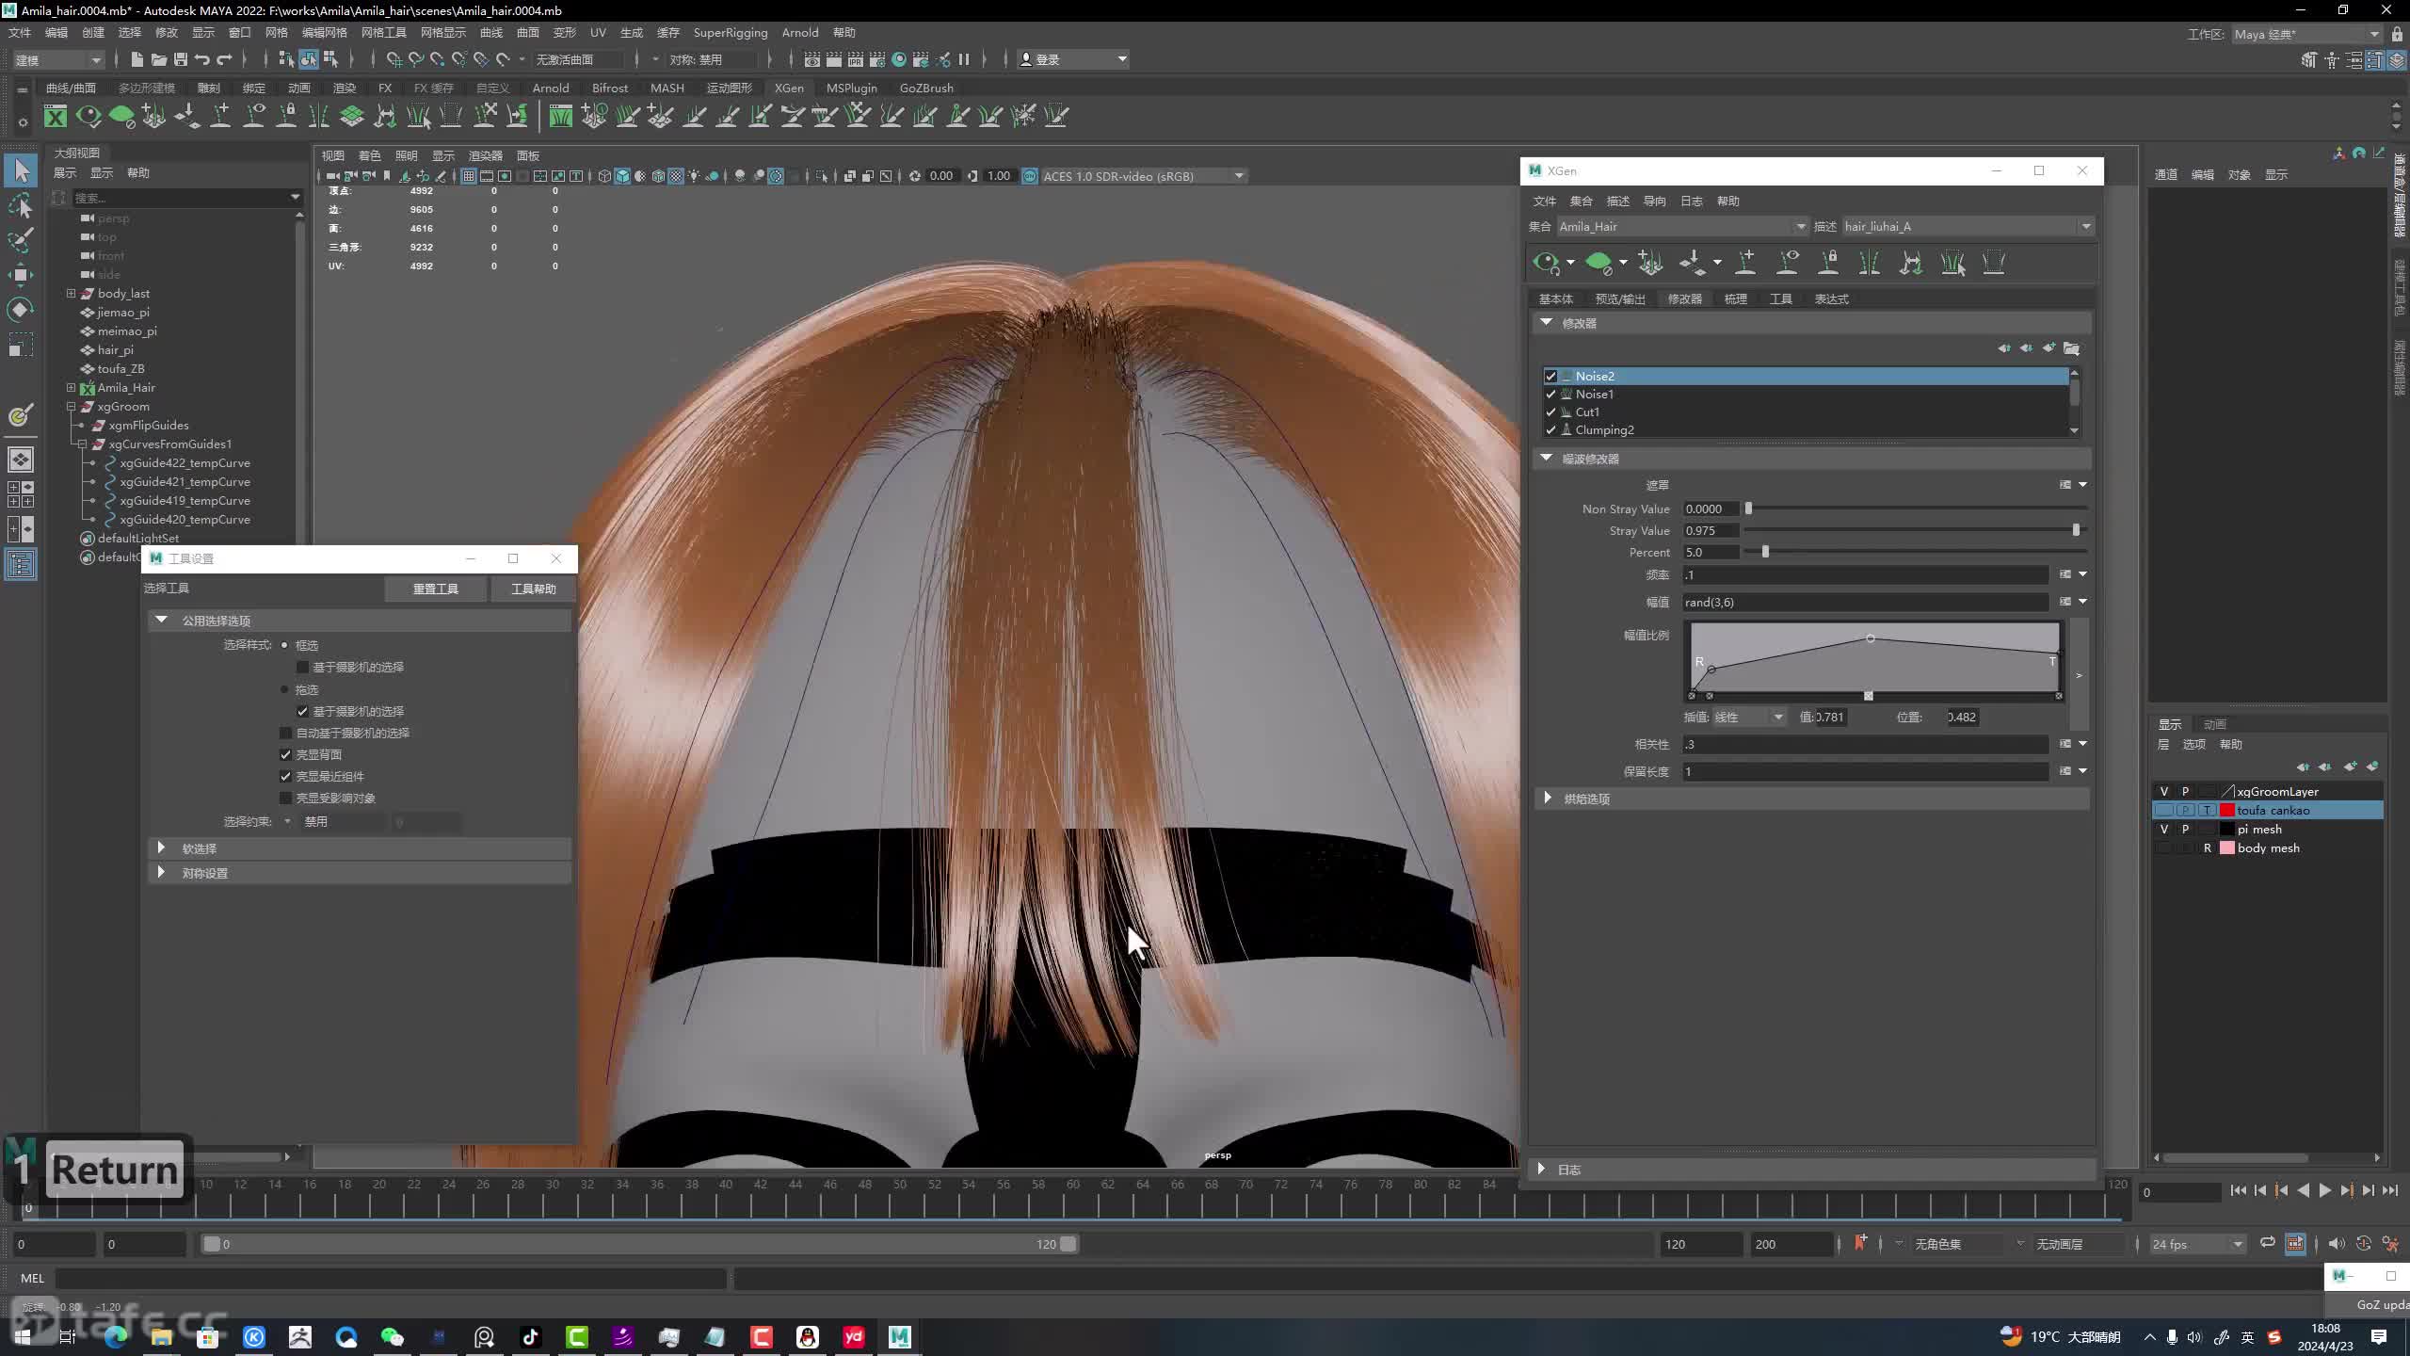
Task: Toggle Noise2 modifier checkbox
Action: (x=1550, y=376)
